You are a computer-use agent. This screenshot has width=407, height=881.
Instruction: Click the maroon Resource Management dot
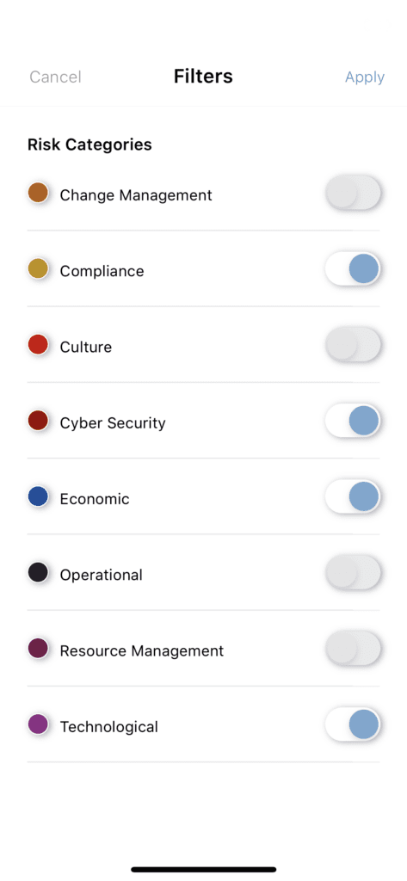(x=38, y=648)
